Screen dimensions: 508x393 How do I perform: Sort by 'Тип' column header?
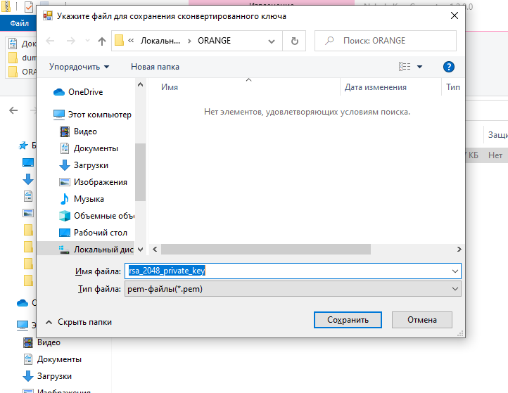[453, 87]
